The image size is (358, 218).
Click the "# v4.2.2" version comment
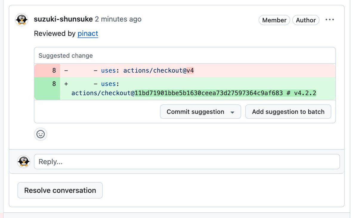point(301,93)
